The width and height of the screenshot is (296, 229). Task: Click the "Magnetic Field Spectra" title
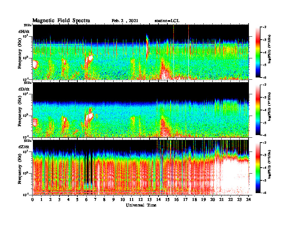[x=61, y=21]
